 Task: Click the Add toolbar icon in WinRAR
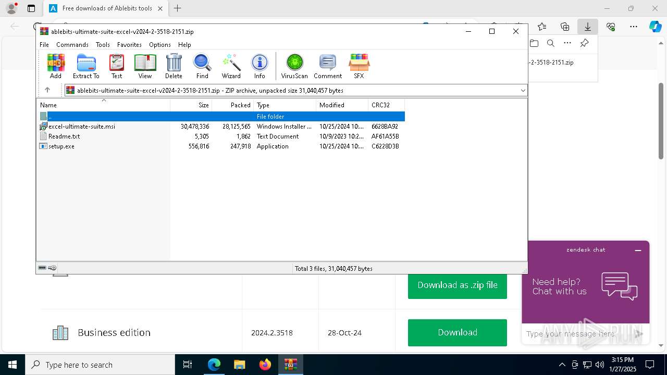(x=56, y=66)
